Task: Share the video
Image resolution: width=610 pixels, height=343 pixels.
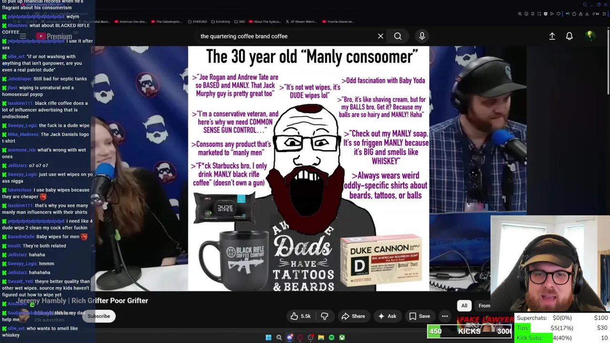Action: pos(353,316)
